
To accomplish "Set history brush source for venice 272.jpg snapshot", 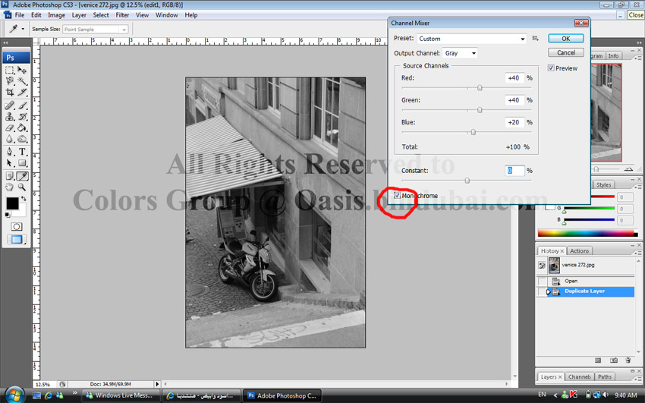I will [542, 265].
